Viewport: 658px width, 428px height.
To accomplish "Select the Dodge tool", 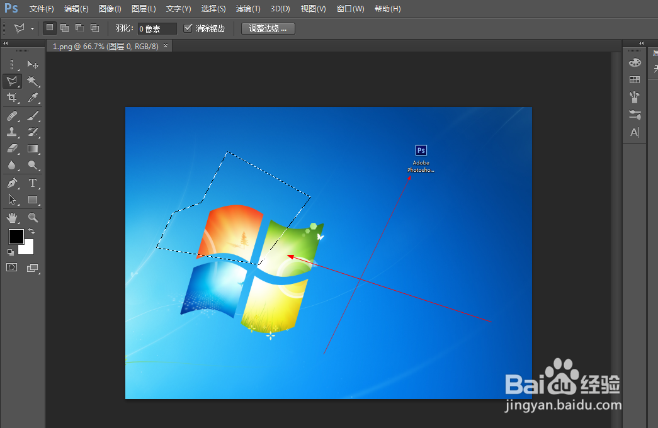I will point(33,165).
